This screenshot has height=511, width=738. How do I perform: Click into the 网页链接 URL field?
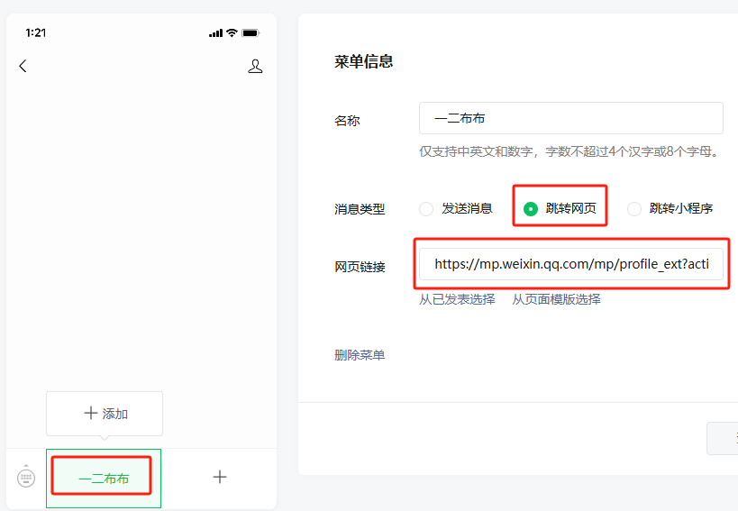pos(570,264)
